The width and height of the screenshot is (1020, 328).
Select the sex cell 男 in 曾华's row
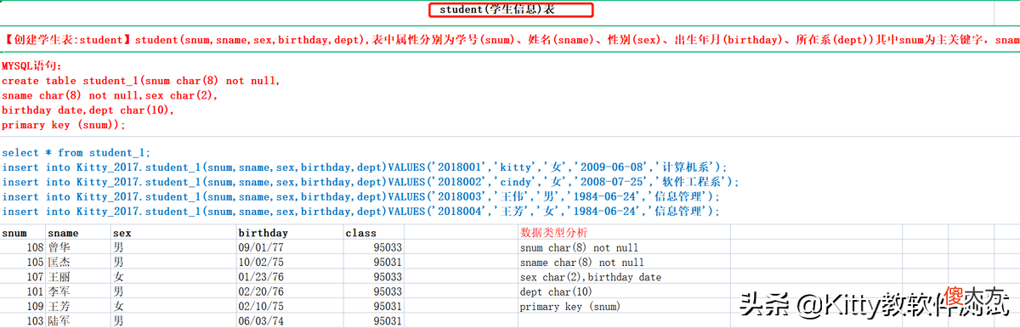(173, 247)
